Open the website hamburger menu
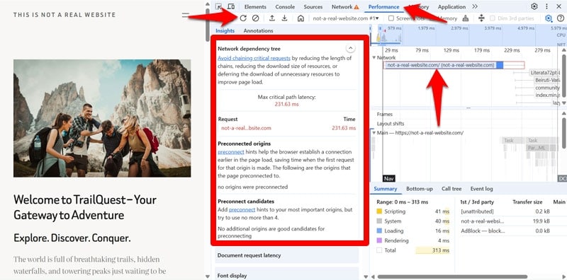Screen dimensions: 567x280 pos(186,15)
